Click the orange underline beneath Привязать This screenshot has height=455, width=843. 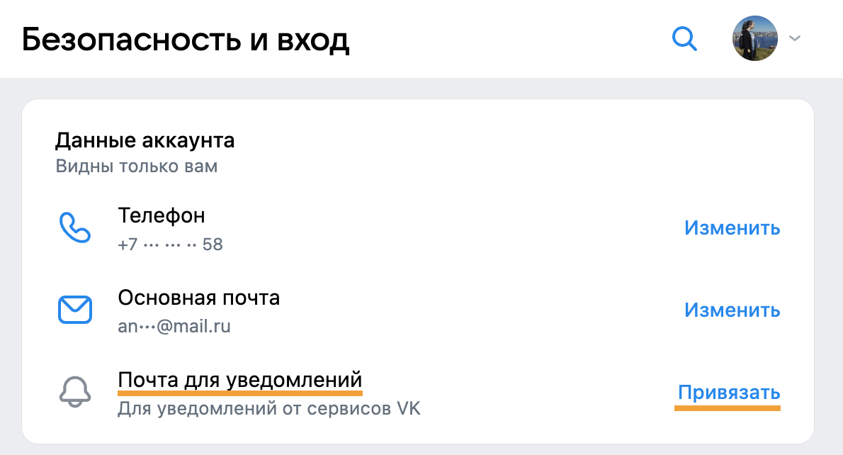[x=728, y=408]
